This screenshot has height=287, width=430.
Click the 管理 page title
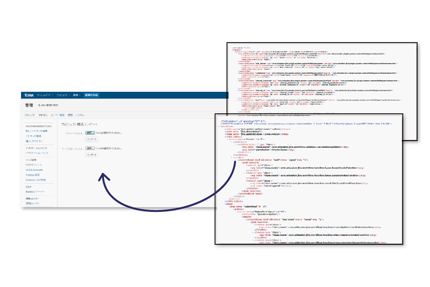tap(29, 105)
